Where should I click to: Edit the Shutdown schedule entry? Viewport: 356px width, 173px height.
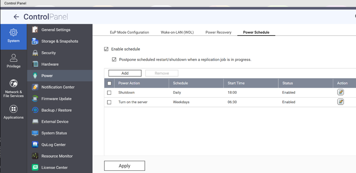pyautogui.click(x=341, y=92)
